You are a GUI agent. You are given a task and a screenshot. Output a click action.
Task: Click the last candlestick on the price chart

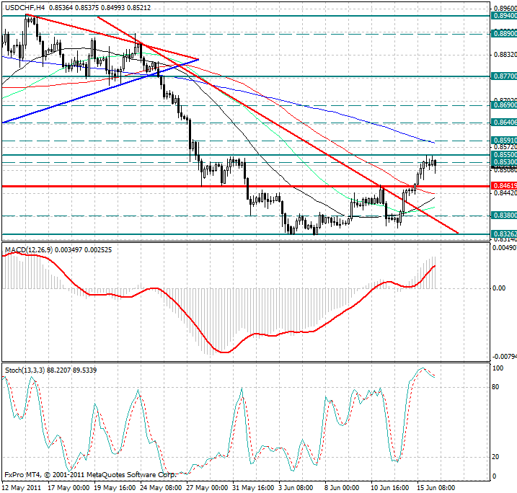[436, 164]
